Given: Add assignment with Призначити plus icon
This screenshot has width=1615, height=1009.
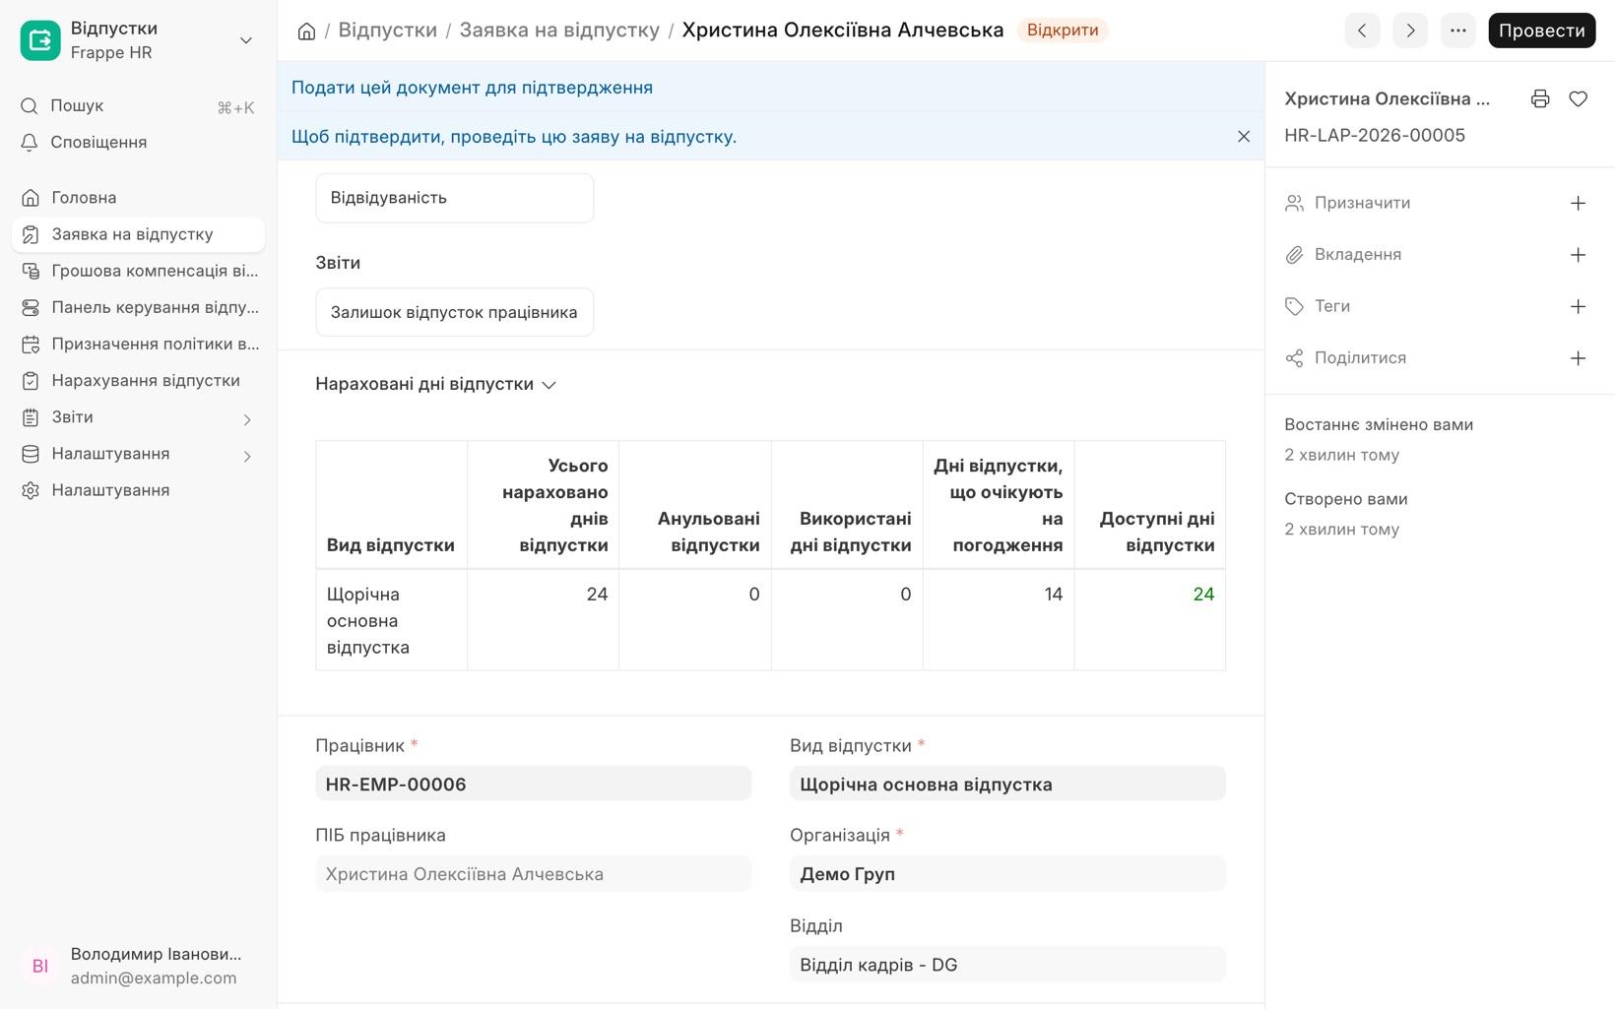Looking at the screenshot, I should click(1578, 203).
